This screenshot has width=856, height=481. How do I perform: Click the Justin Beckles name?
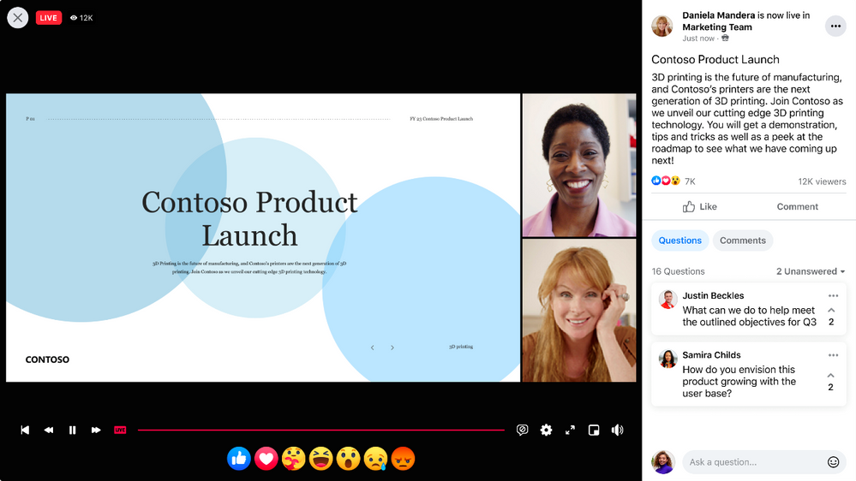[713, 295]
